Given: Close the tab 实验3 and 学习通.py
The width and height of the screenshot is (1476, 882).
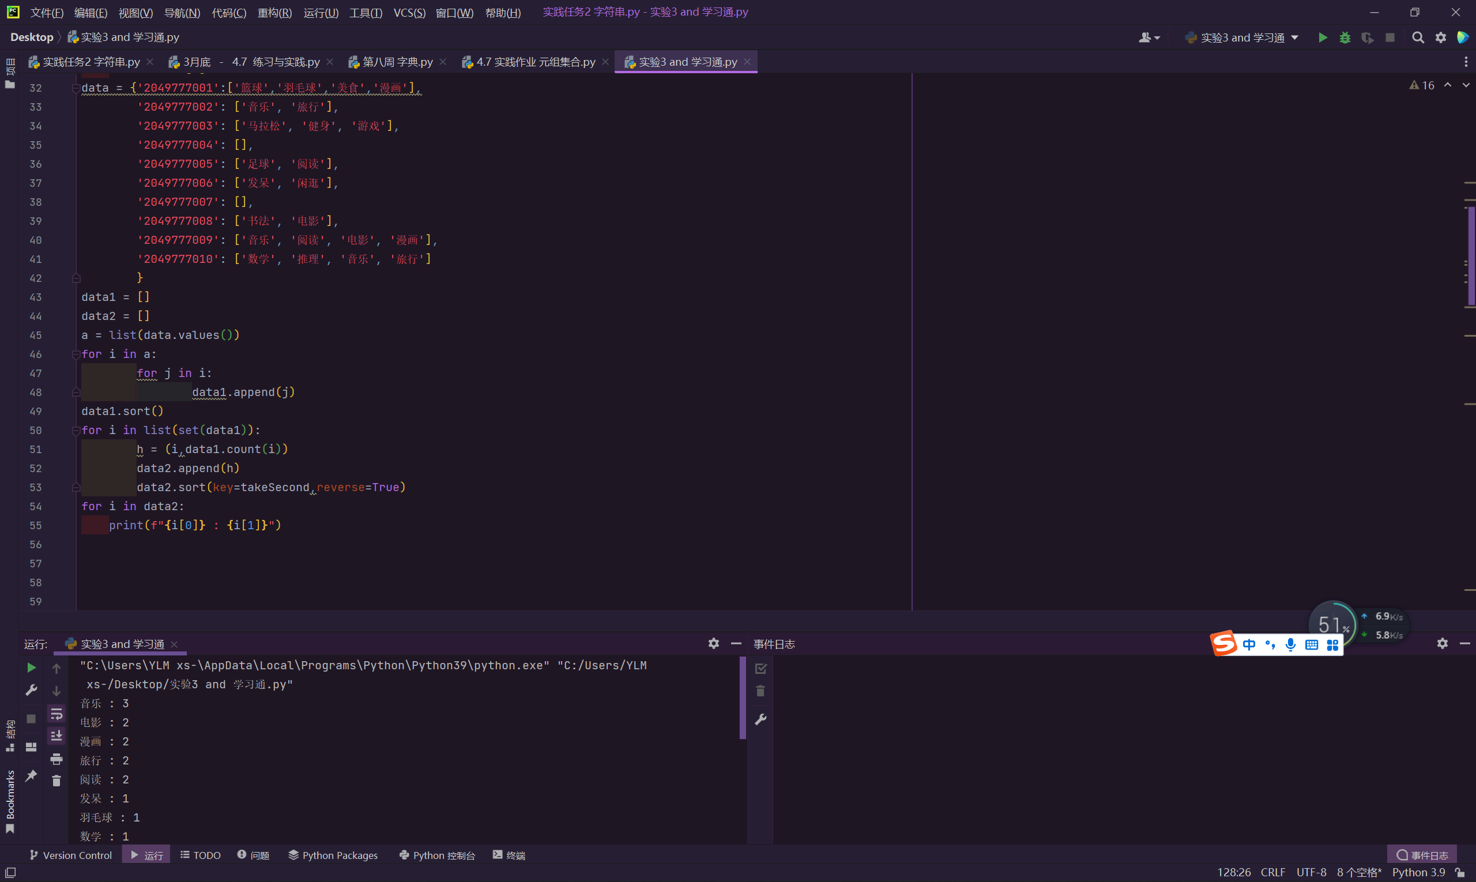Looking at the screenshot, I should (x=747, y=62).
